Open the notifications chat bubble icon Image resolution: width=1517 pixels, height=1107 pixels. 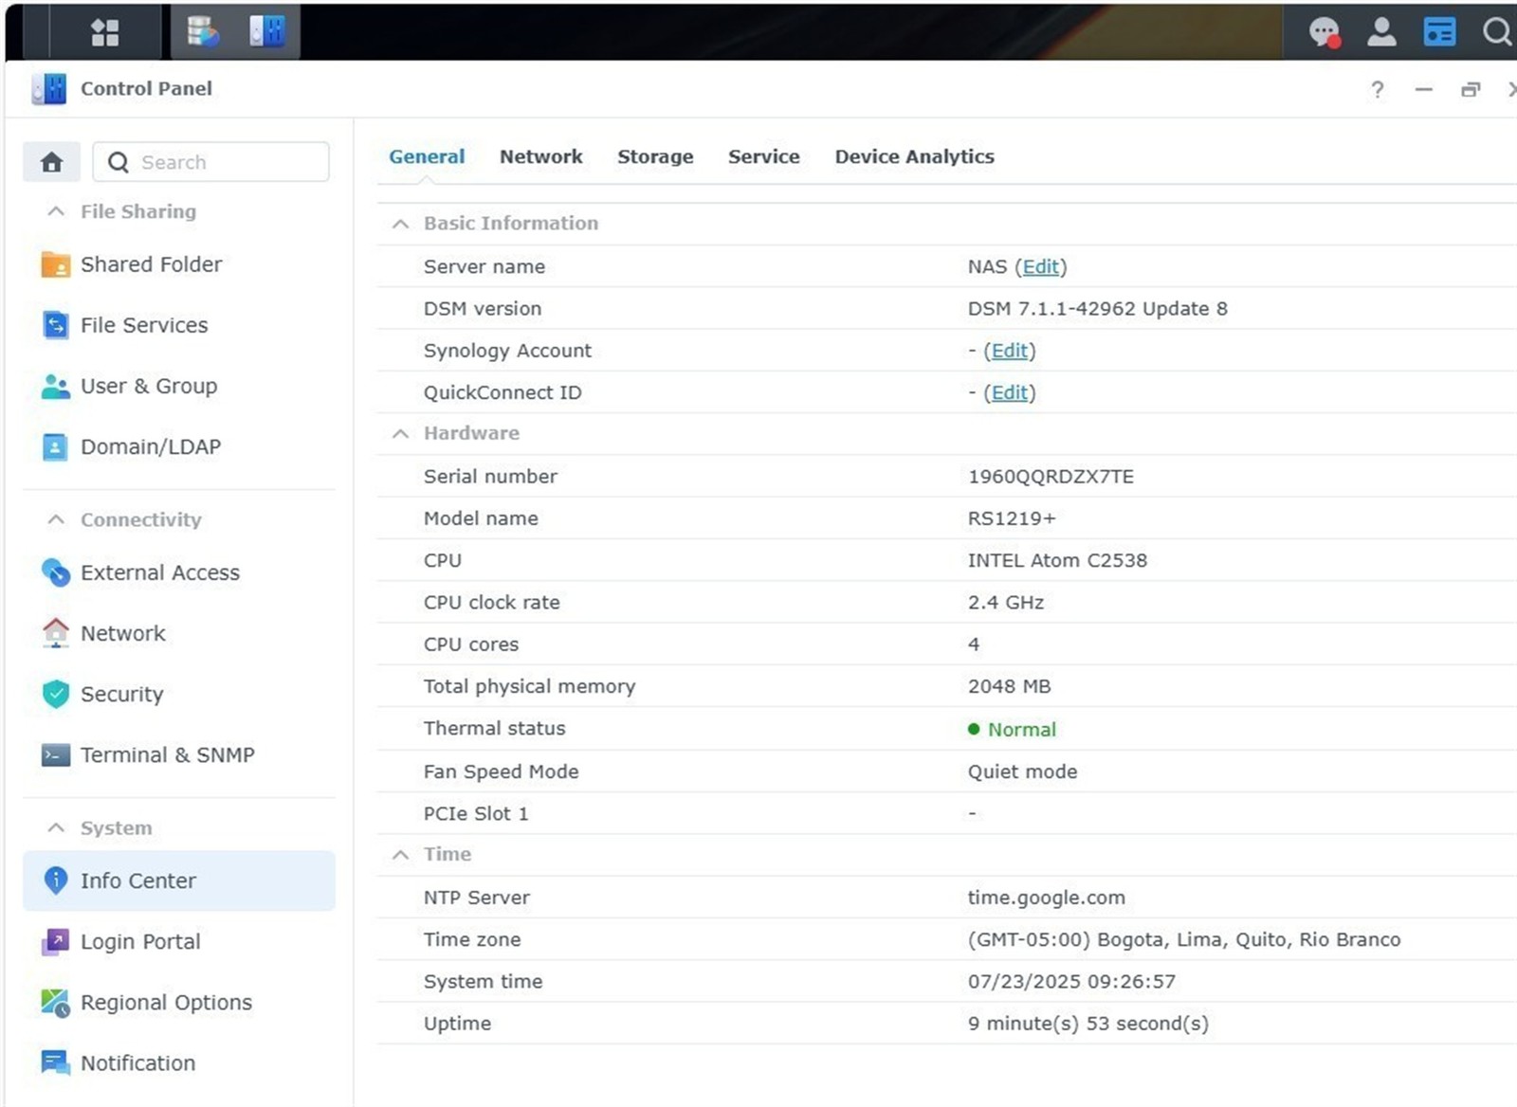tap(1325, 32)
